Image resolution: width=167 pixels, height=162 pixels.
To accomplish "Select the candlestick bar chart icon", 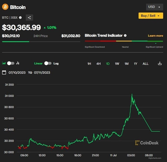I will coord(18,63).
